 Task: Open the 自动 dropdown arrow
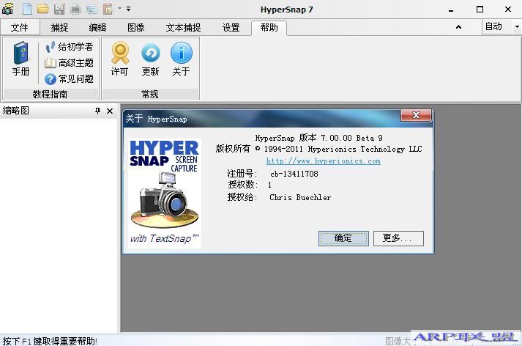[517, 26]
